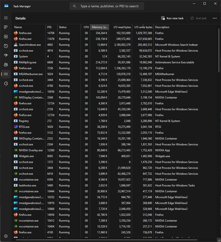Screen dimensions: 221x242
Task: Sort by the Memory column header
Action: coord(99,27)
